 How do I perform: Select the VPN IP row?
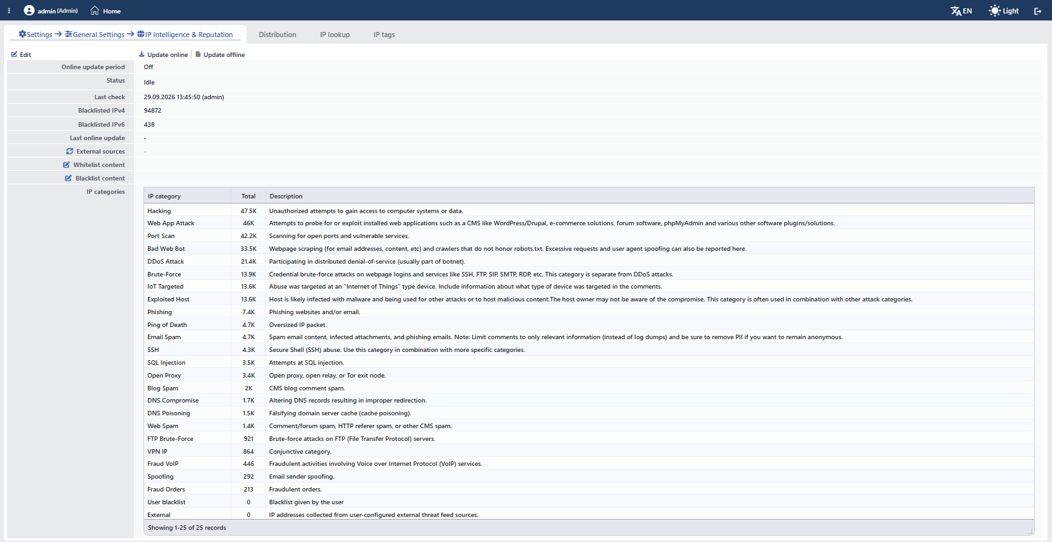[589, 451]
